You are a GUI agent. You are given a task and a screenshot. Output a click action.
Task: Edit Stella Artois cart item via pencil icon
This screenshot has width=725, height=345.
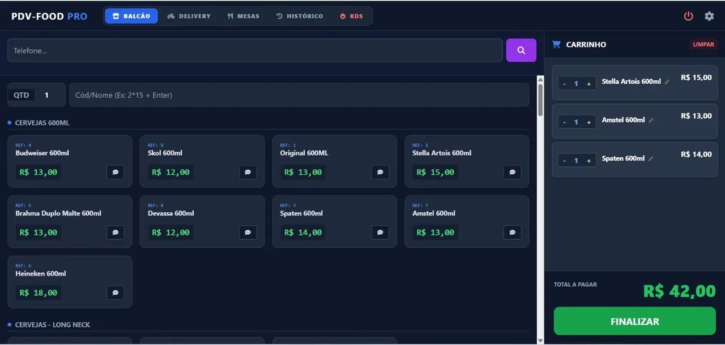click(667, 82)
